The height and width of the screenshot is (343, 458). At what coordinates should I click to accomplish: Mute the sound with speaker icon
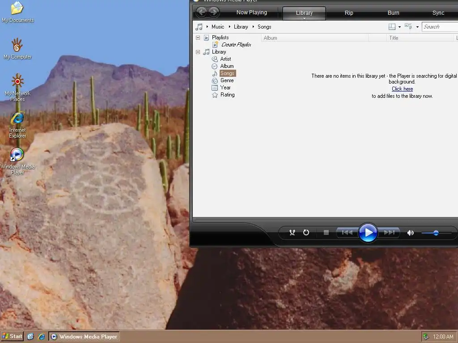click(411, 233)
